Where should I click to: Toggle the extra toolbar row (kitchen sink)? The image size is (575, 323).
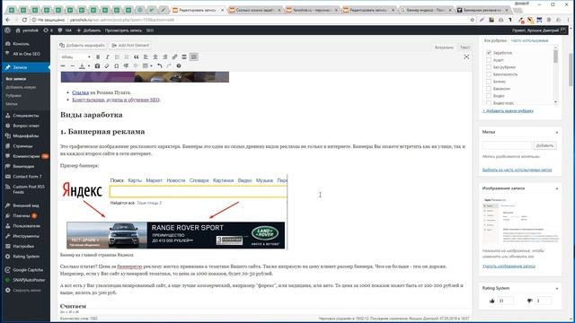pos(194,57)
